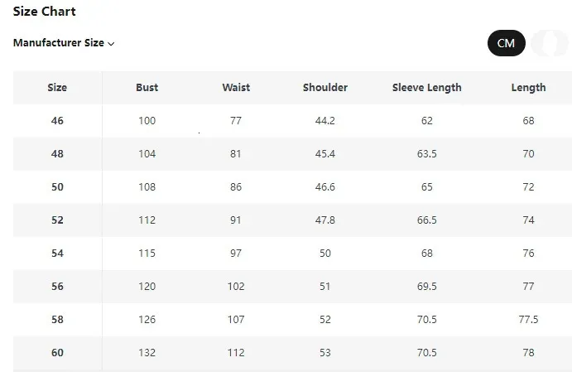The image size is (572, 372).
Task: Click the Size column header
Action: [57, 88]
